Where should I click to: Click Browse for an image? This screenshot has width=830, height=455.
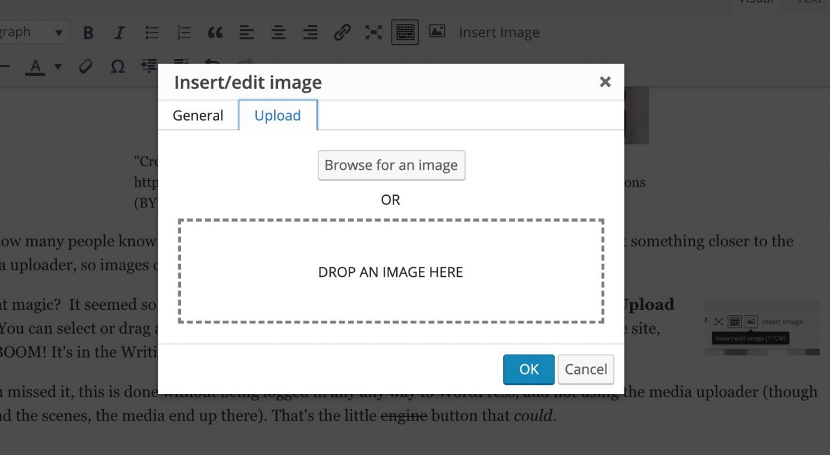pyautogui.click(x=391, y=165)
